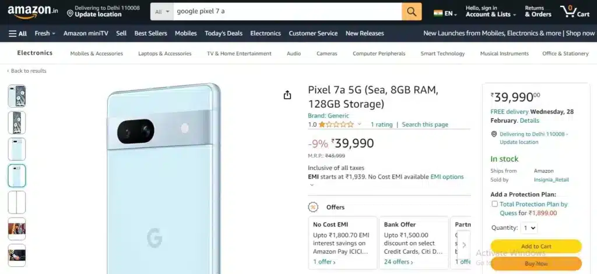Enable Total Protection Plan by Quess checkbox
597x274 pixels.
pyautogui.click(x=494, y=204)
